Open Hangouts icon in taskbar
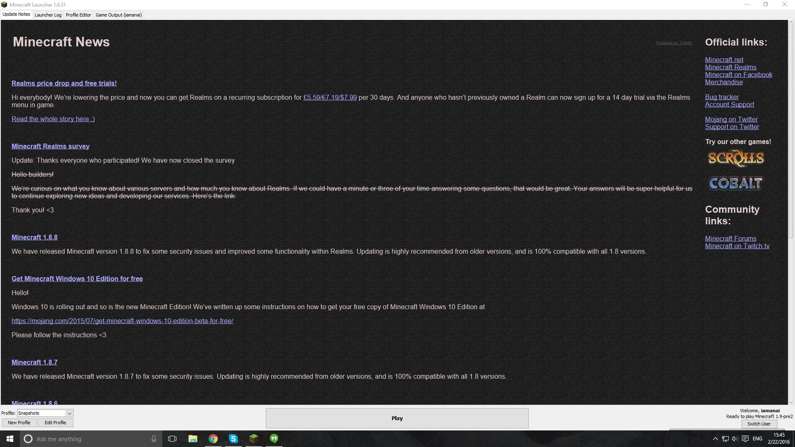The image size is (795, 447). point(274,439)
